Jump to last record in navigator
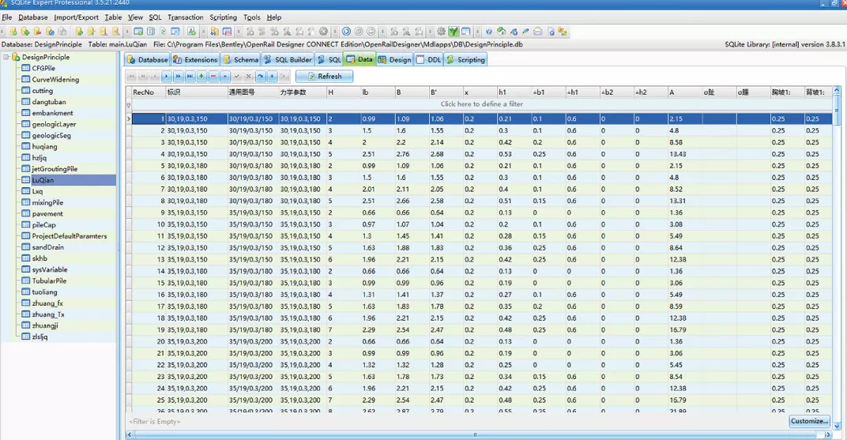 coord(190,77)
